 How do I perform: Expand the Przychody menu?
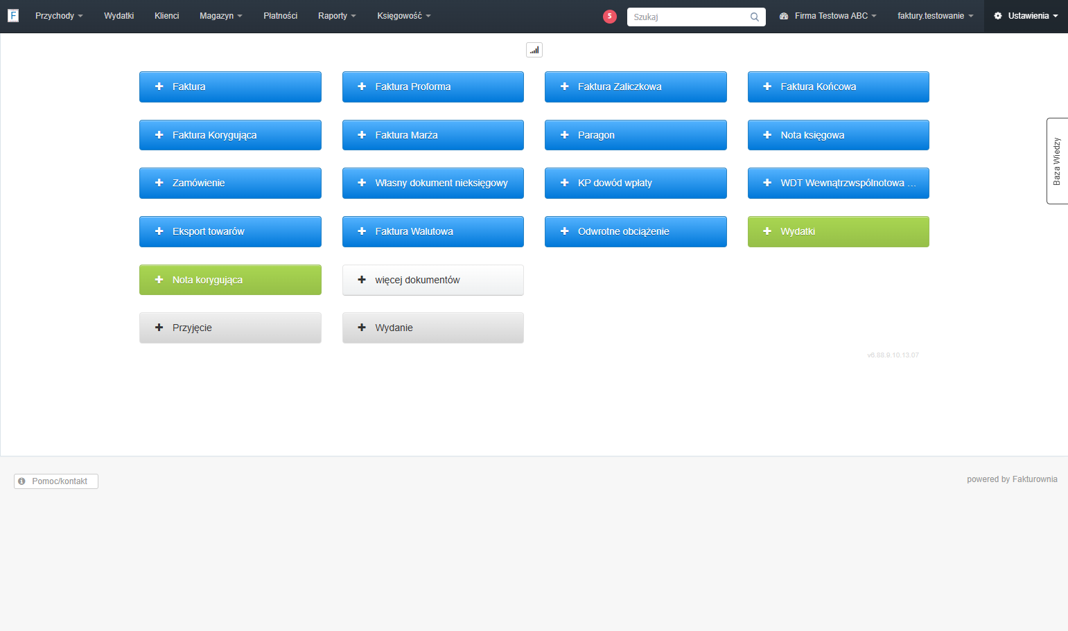59,16
